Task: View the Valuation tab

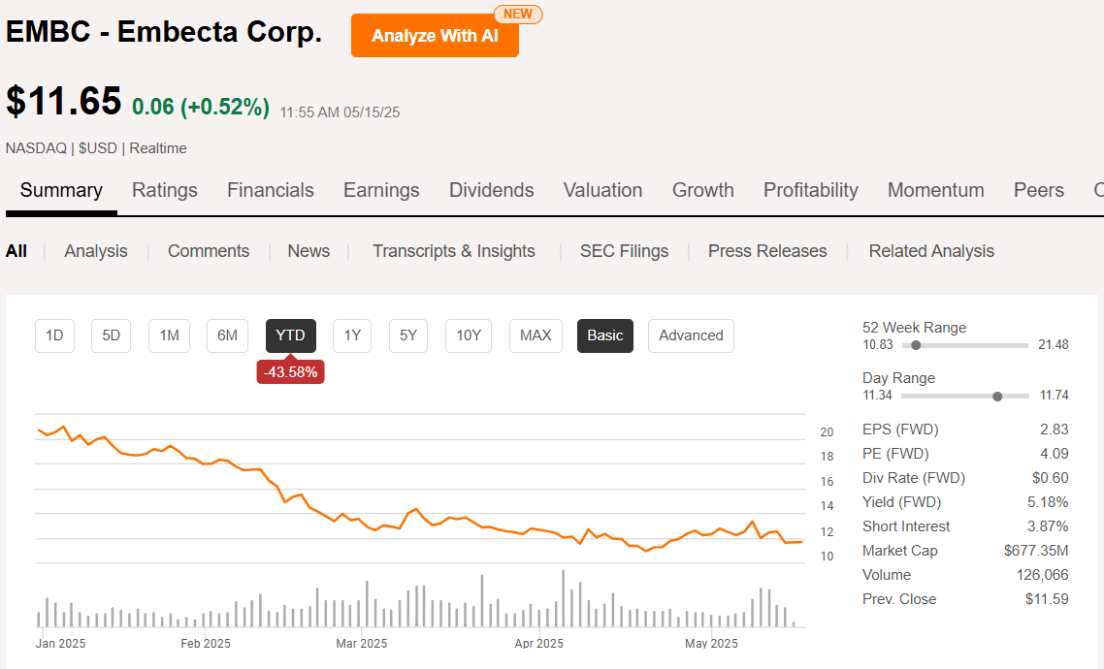Action: tap(602, 190)
